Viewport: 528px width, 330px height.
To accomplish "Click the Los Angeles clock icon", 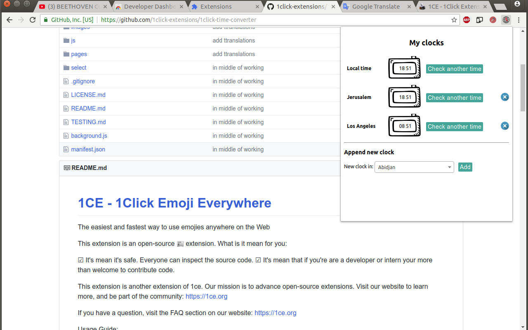I will [404, 126].
